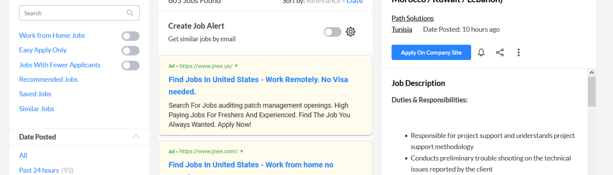613x175 pixels.
Task: Sort jobs by Date
Action: pos(355,2)
